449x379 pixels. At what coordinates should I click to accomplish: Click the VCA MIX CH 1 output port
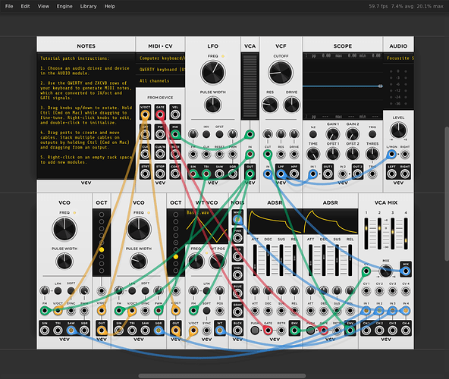pos(366,330)
